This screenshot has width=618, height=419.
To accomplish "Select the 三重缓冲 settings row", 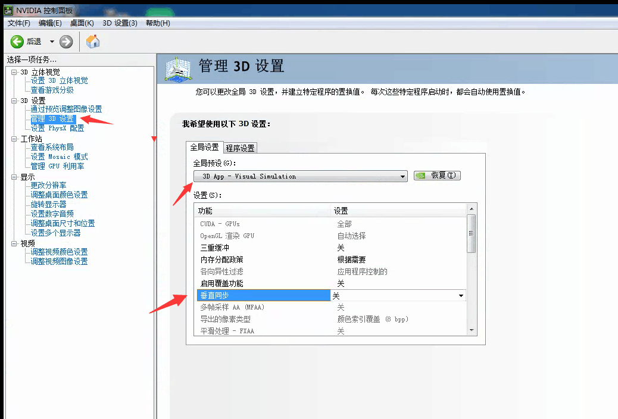I will pos(331,248).
